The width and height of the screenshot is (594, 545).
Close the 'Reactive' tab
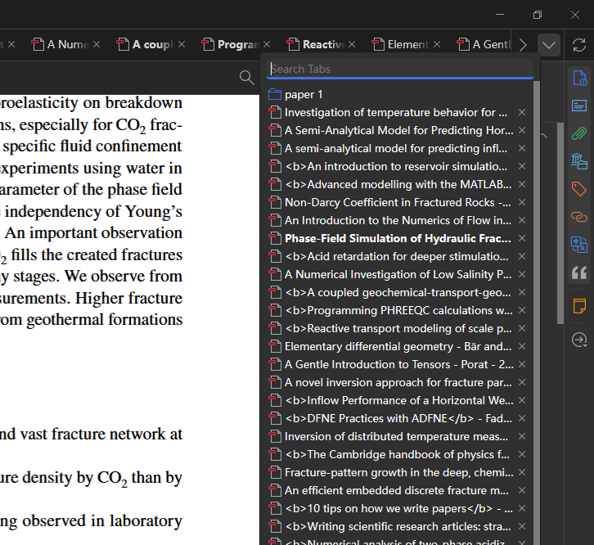[352, 44]
